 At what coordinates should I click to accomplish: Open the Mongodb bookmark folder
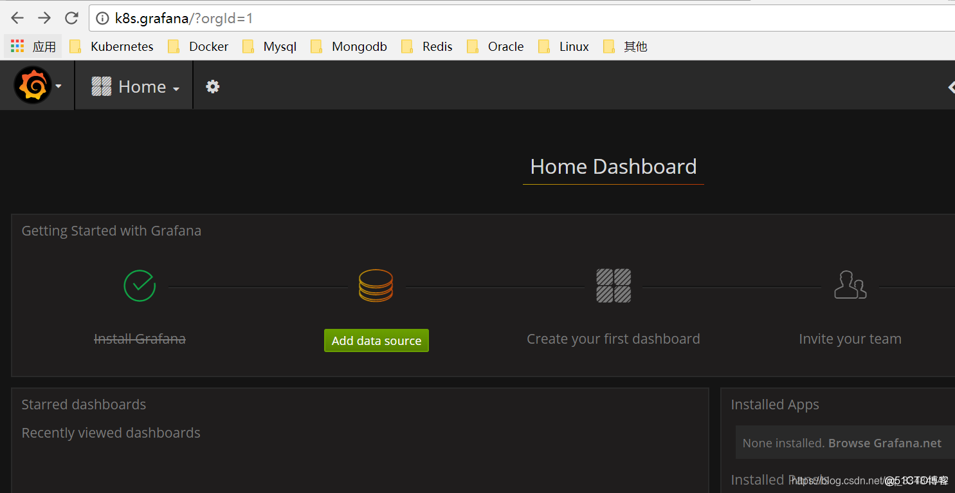349,46
